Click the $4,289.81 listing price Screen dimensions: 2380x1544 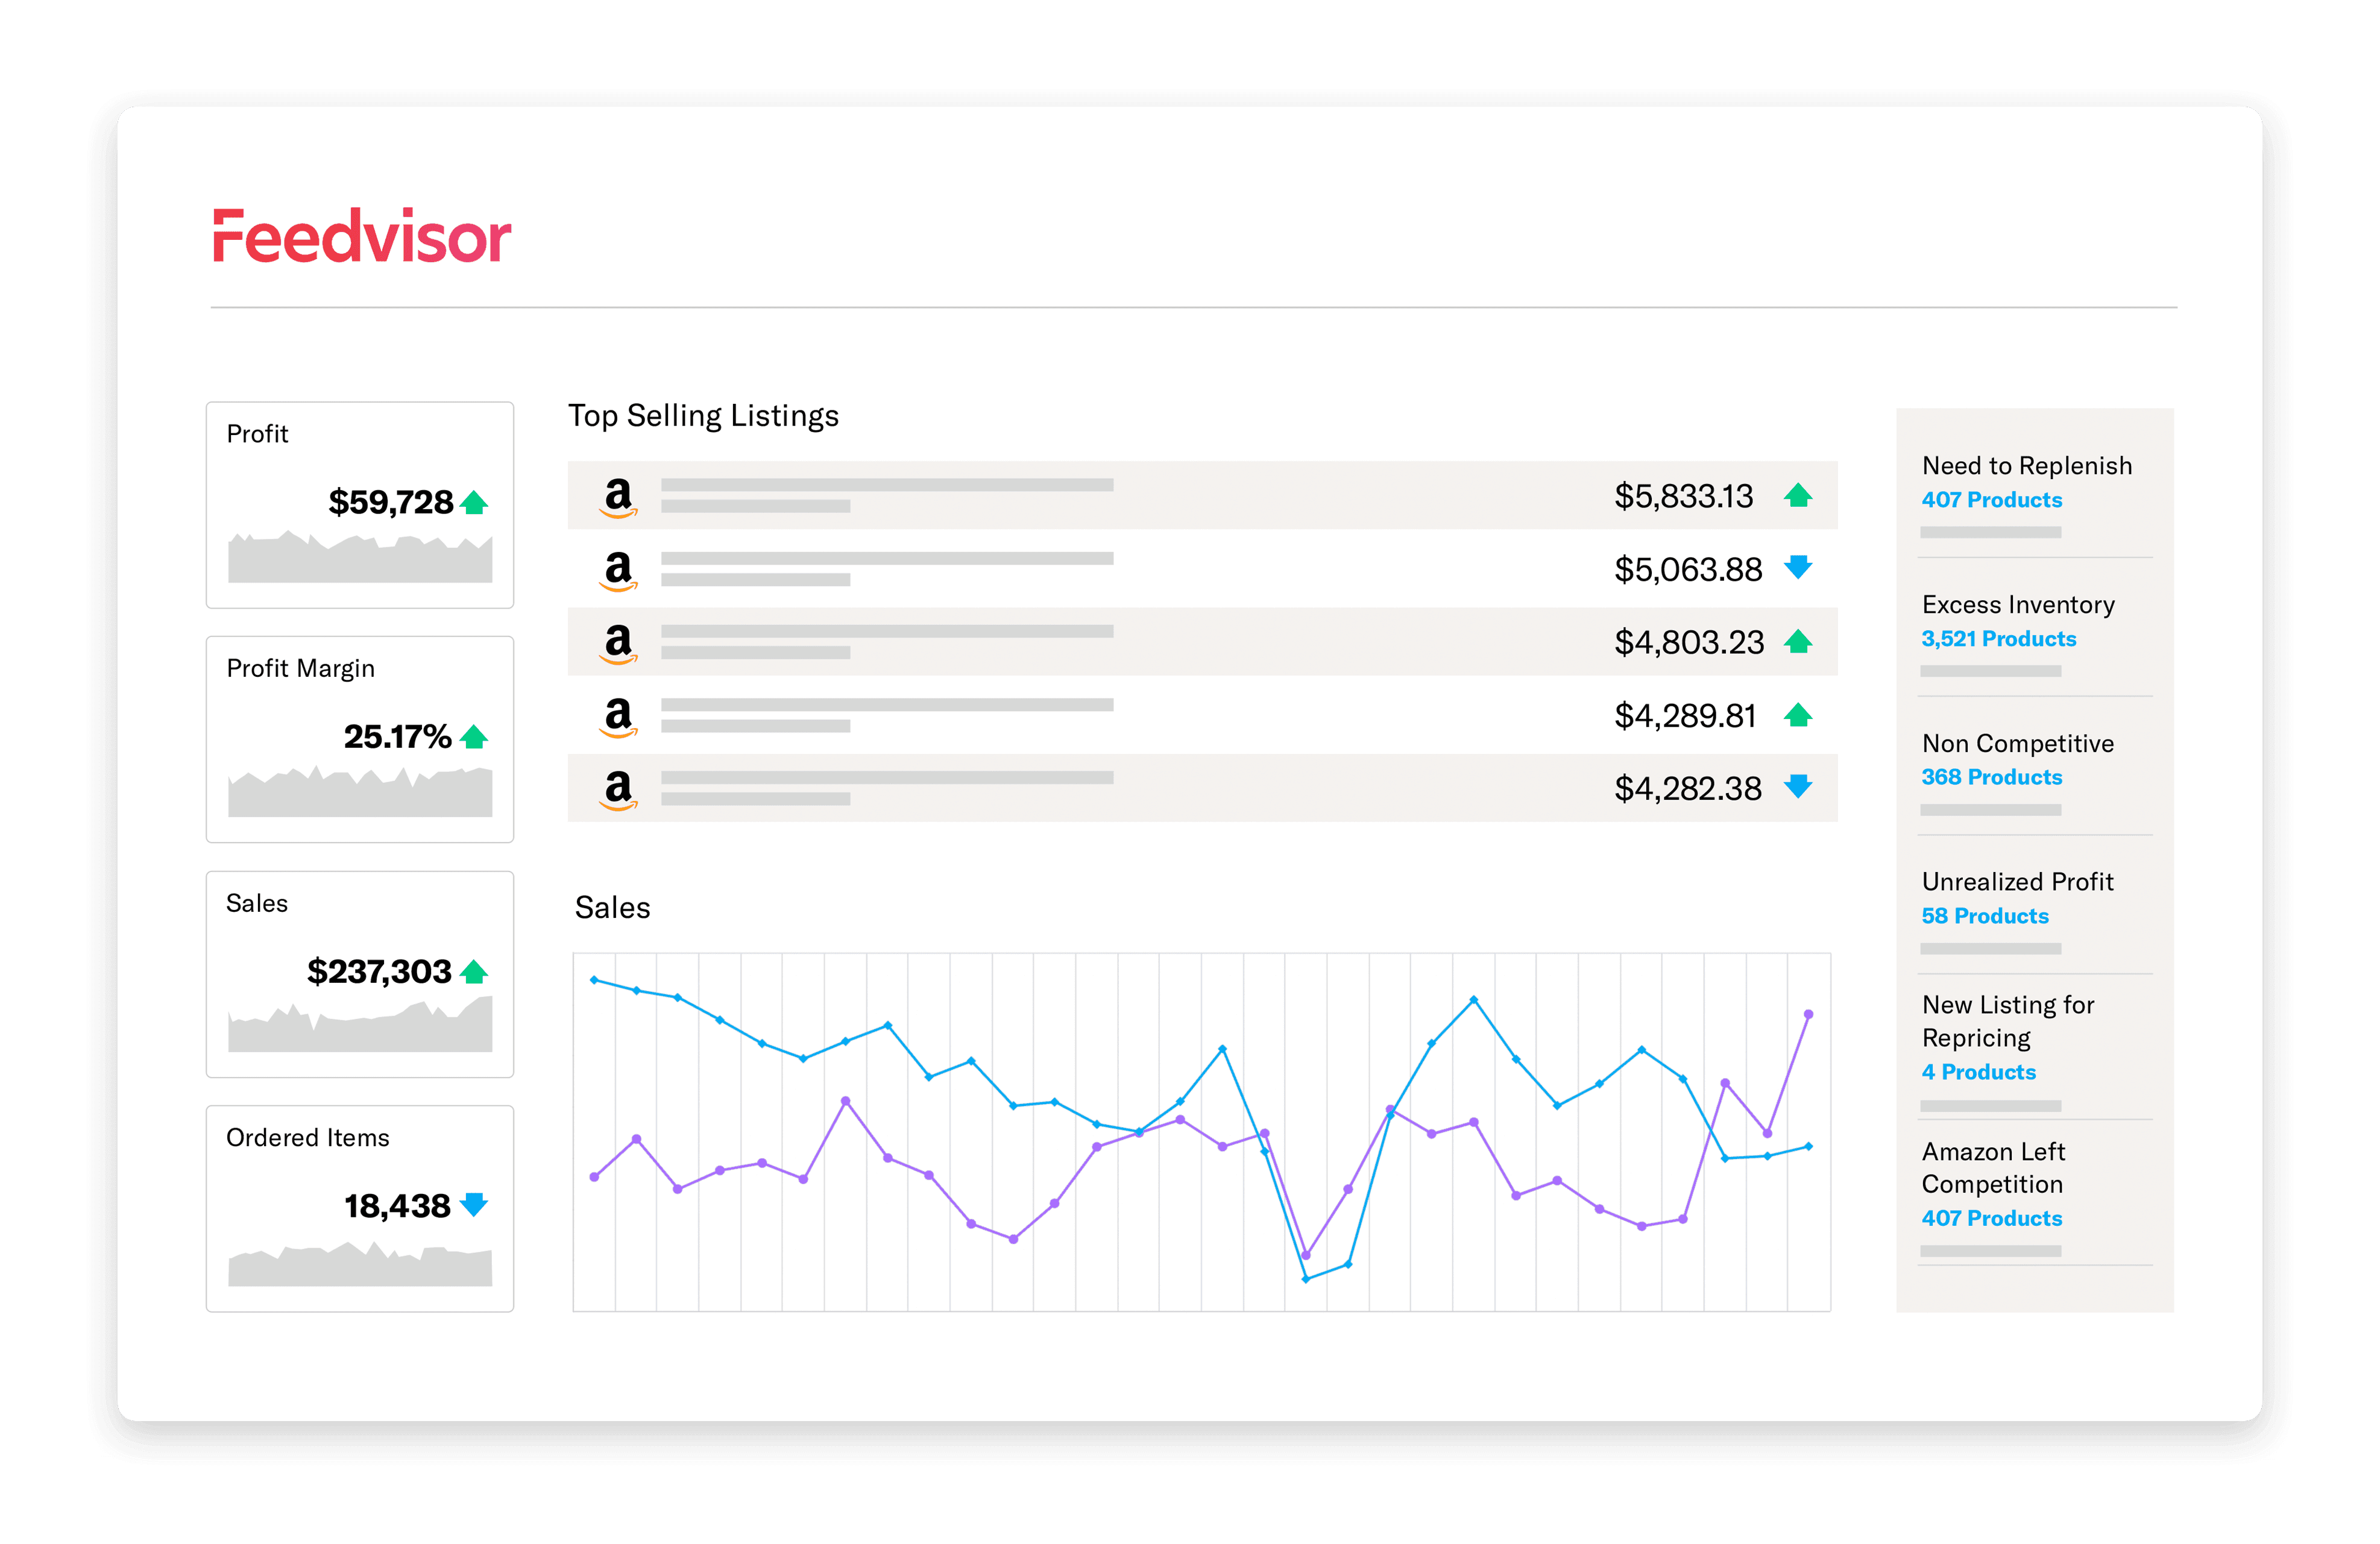point(1685,715)
